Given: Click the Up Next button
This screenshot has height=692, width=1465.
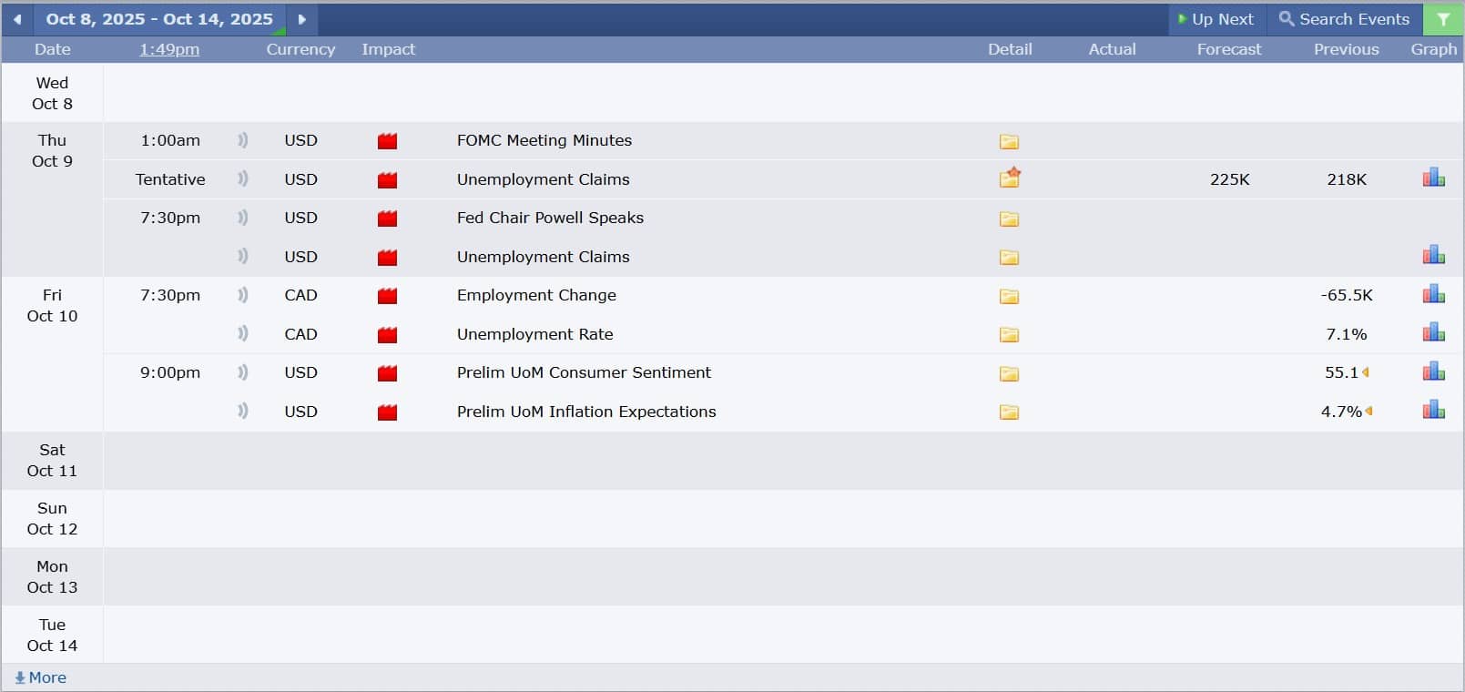Looking at the screenshot, I should [1216, 19].
